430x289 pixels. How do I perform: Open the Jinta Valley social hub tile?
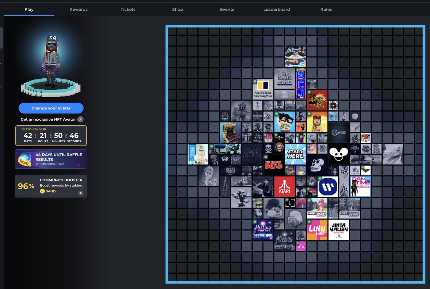tap(339, 230)
